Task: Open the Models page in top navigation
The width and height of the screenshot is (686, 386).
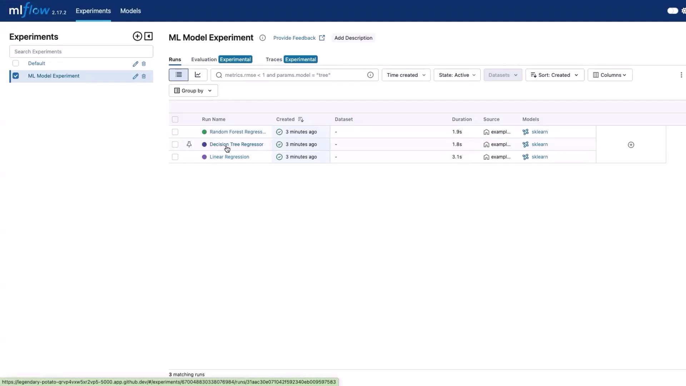Action: coord(130,11)
